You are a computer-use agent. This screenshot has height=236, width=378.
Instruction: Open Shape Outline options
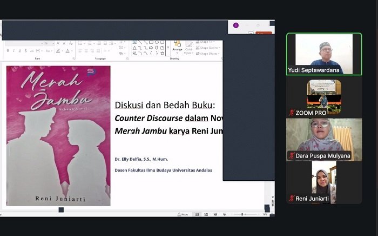point(208,48)
